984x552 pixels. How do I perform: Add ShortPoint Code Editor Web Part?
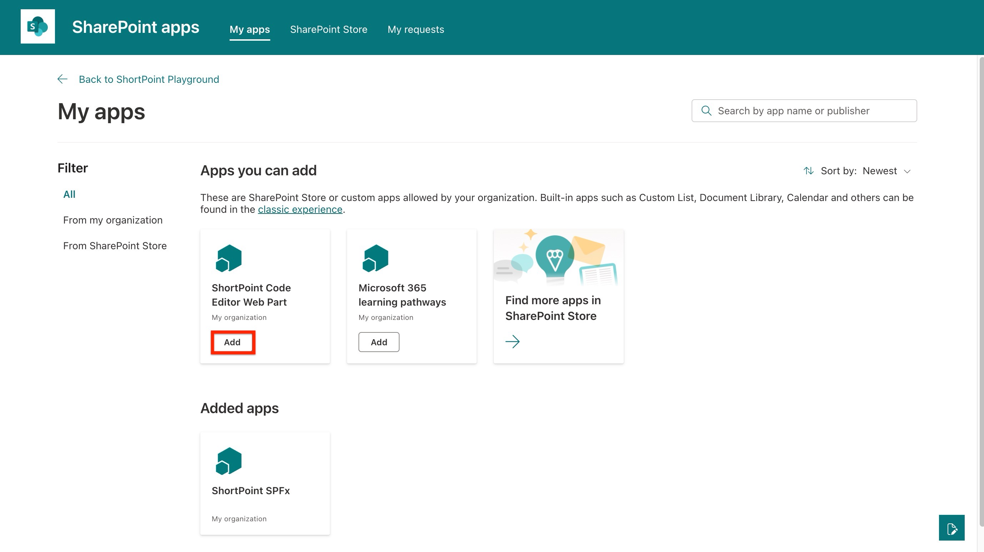pos(232,342)
